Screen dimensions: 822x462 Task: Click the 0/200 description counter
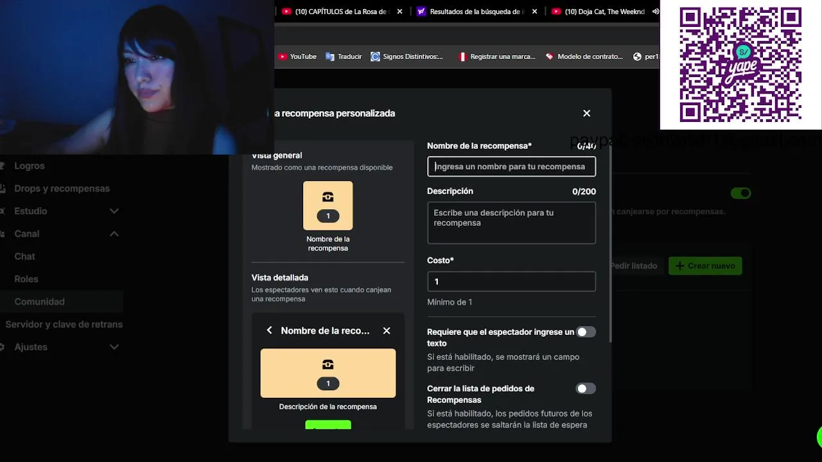pos(584,191)
